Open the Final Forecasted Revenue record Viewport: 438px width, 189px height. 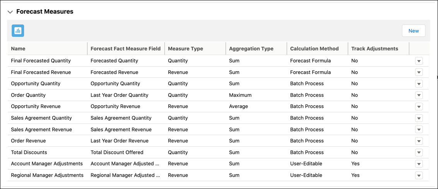(x=41, y=72)
